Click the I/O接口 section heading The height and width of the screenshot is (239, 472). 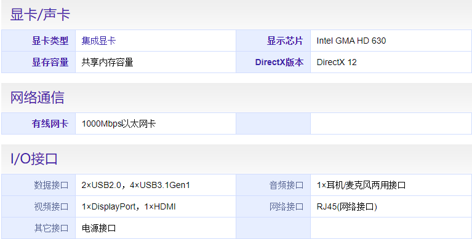coord(34,159)
